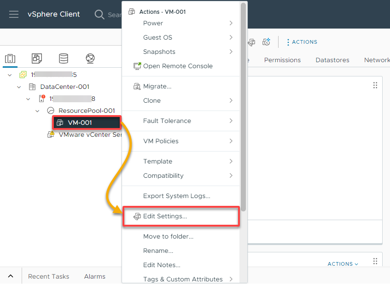390x286 pixels.
Task: Select DataCenter-001 in the tree
Action: 64,87
